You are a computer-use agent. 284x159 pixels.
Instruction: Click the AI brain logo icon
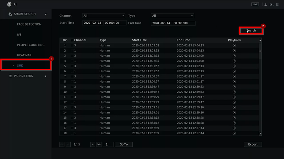(x=9, y=4)
